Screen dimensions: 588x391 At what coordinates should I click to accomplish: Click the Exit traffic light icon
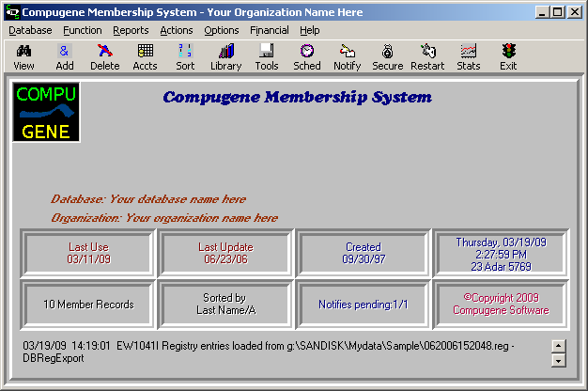(508, 57)
